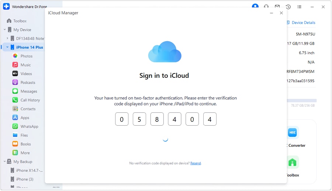
Task: Expand the DF134848 Note device entry
Action: click(7, 38)
